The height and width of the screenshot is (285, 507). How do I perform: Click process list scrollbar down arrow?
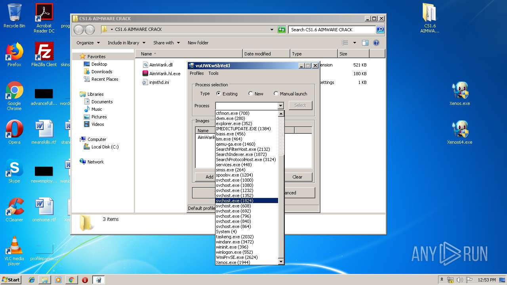[281, 262]
